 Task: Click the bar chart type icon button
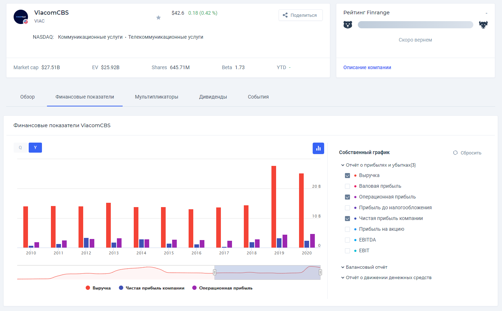(x=318, y=148)
